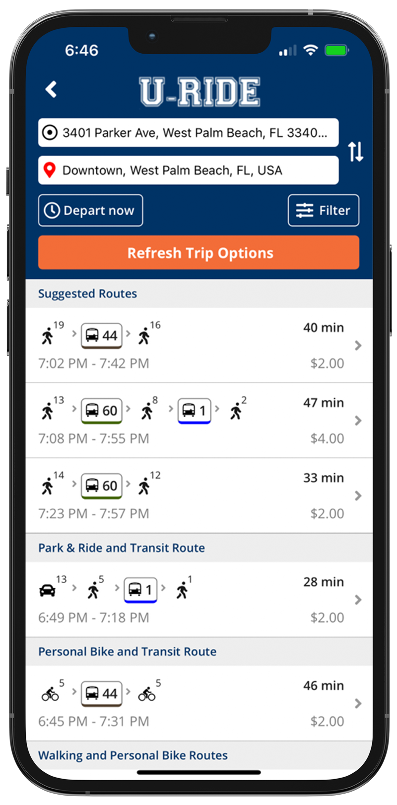Select the bus 1 icon in second route
The image size is (397, 805).
tap(195, 410)
